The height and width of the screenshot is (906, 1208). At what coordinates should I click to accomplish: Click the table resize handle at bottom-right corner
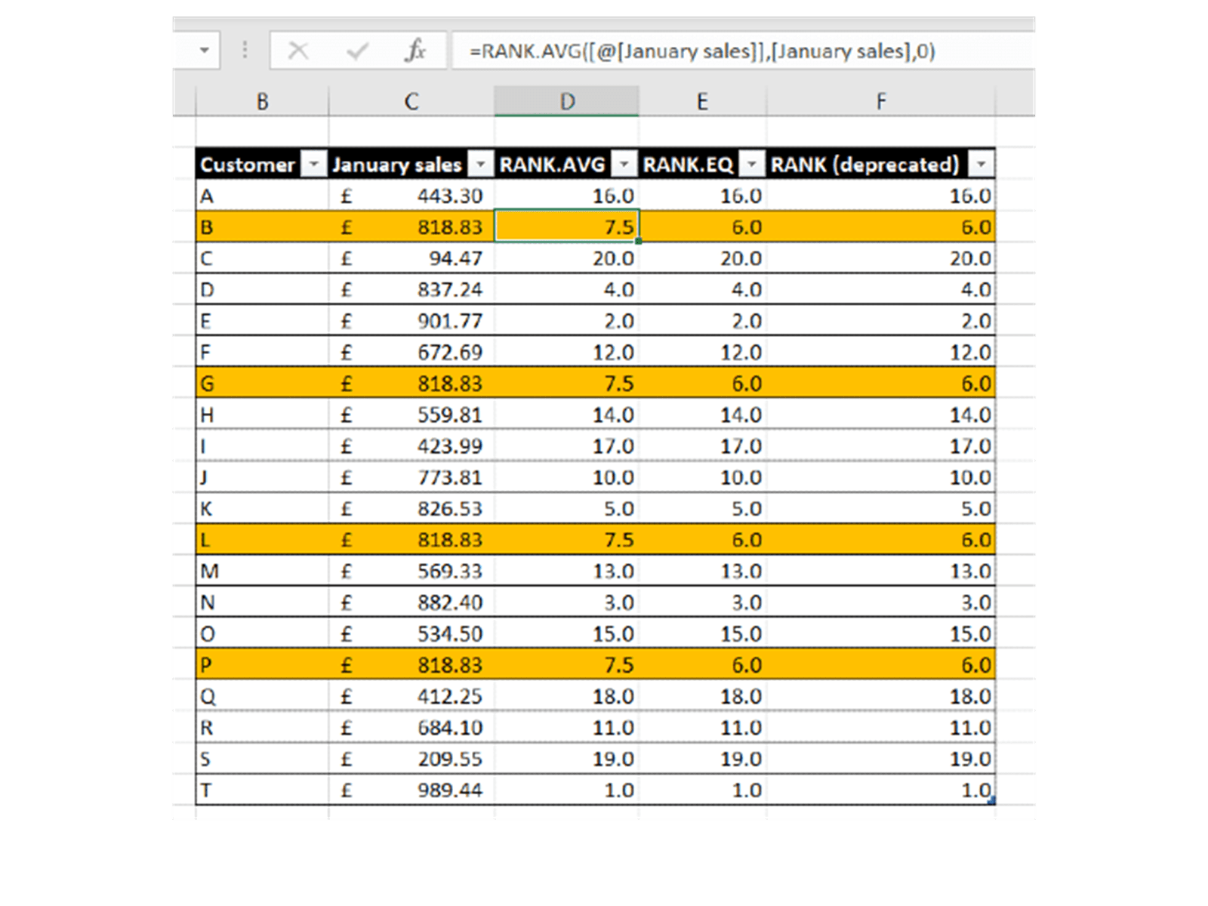coord(992,801)
